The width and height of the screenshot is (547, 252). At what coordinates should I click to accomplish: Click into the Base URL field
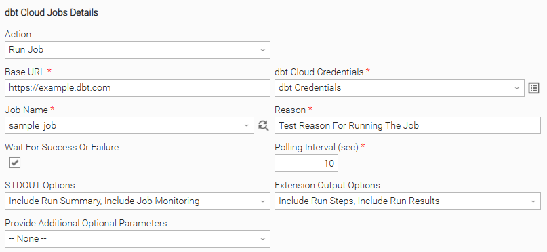tap(138, 88)
